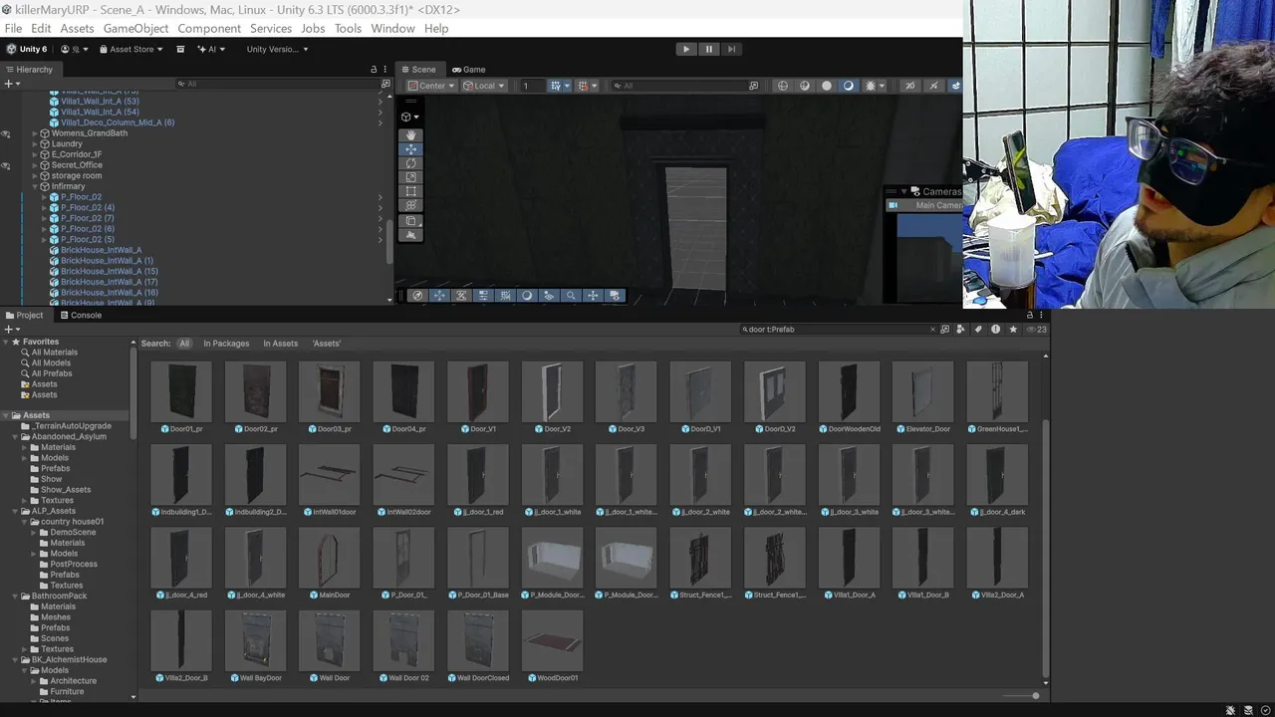
Task: Filter search to In Packages
Action: pos(226,344)
